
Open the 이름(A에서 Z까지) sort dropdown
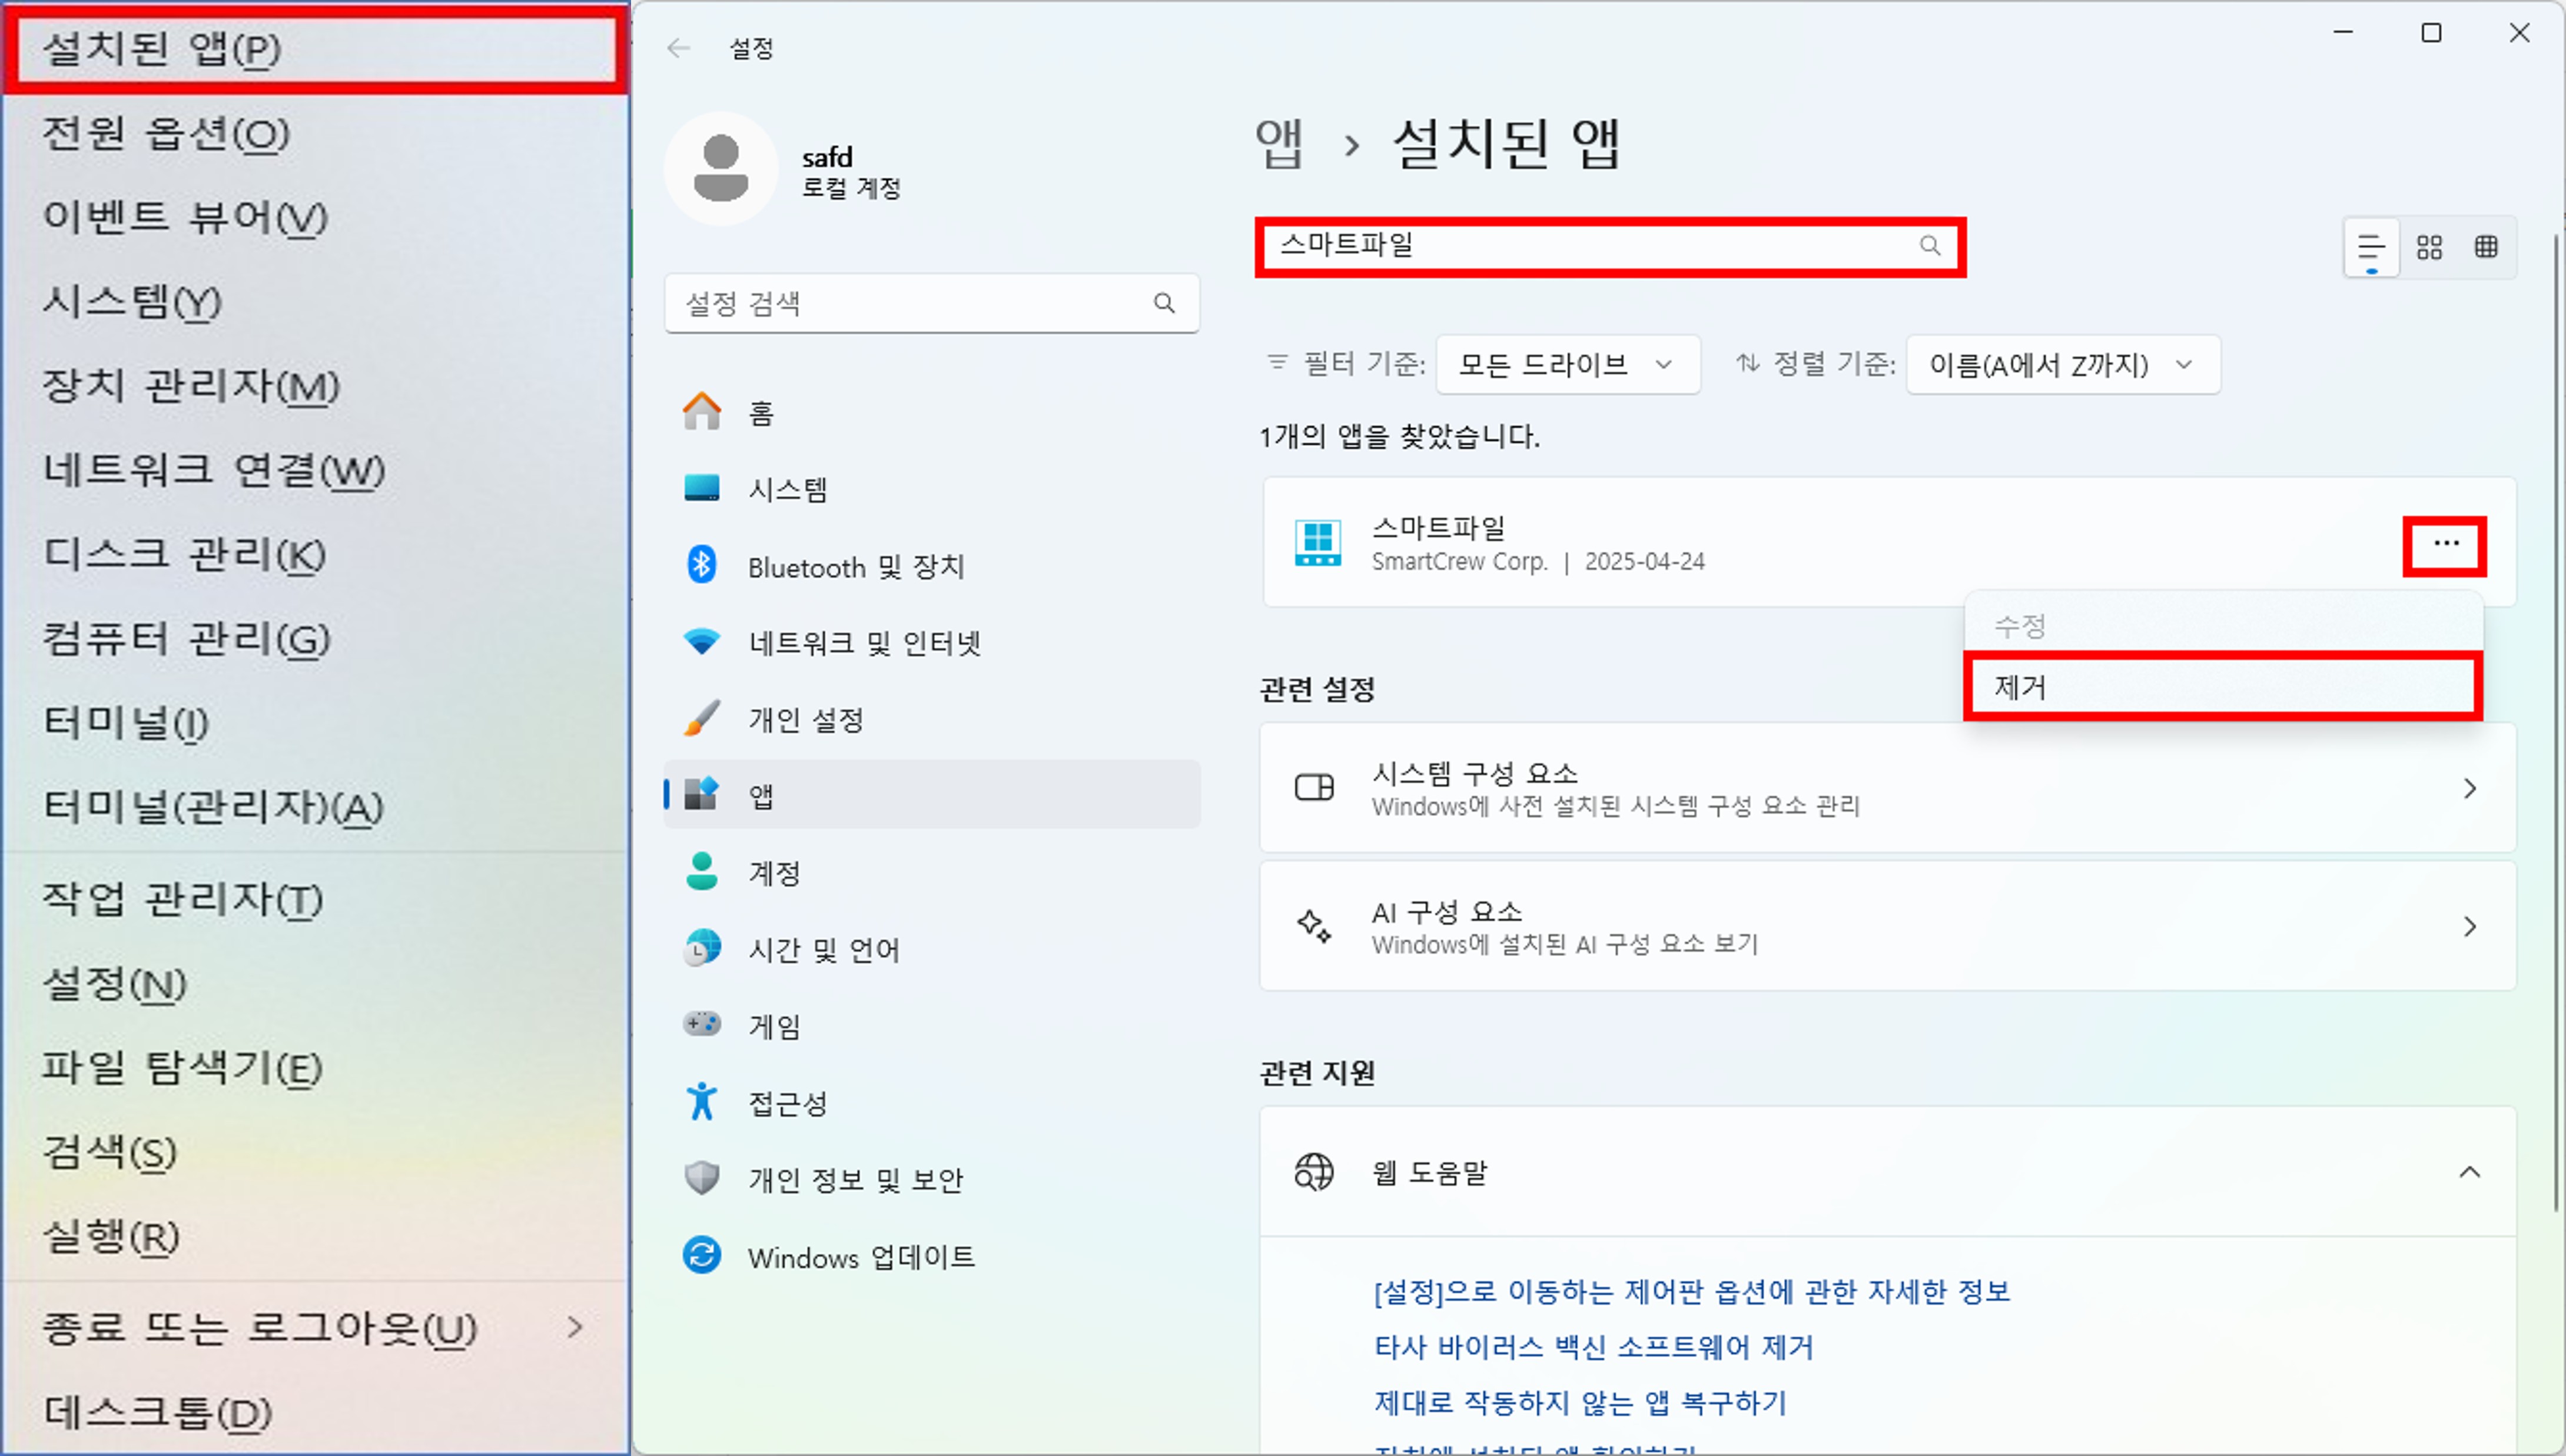[x=2062, y=365]
